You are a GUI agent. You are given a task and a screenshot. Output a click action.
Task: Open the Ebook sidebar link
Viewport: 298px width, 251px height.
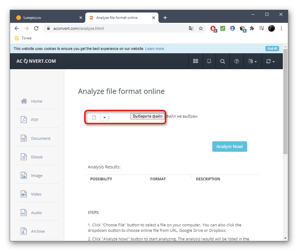(37, 157)
